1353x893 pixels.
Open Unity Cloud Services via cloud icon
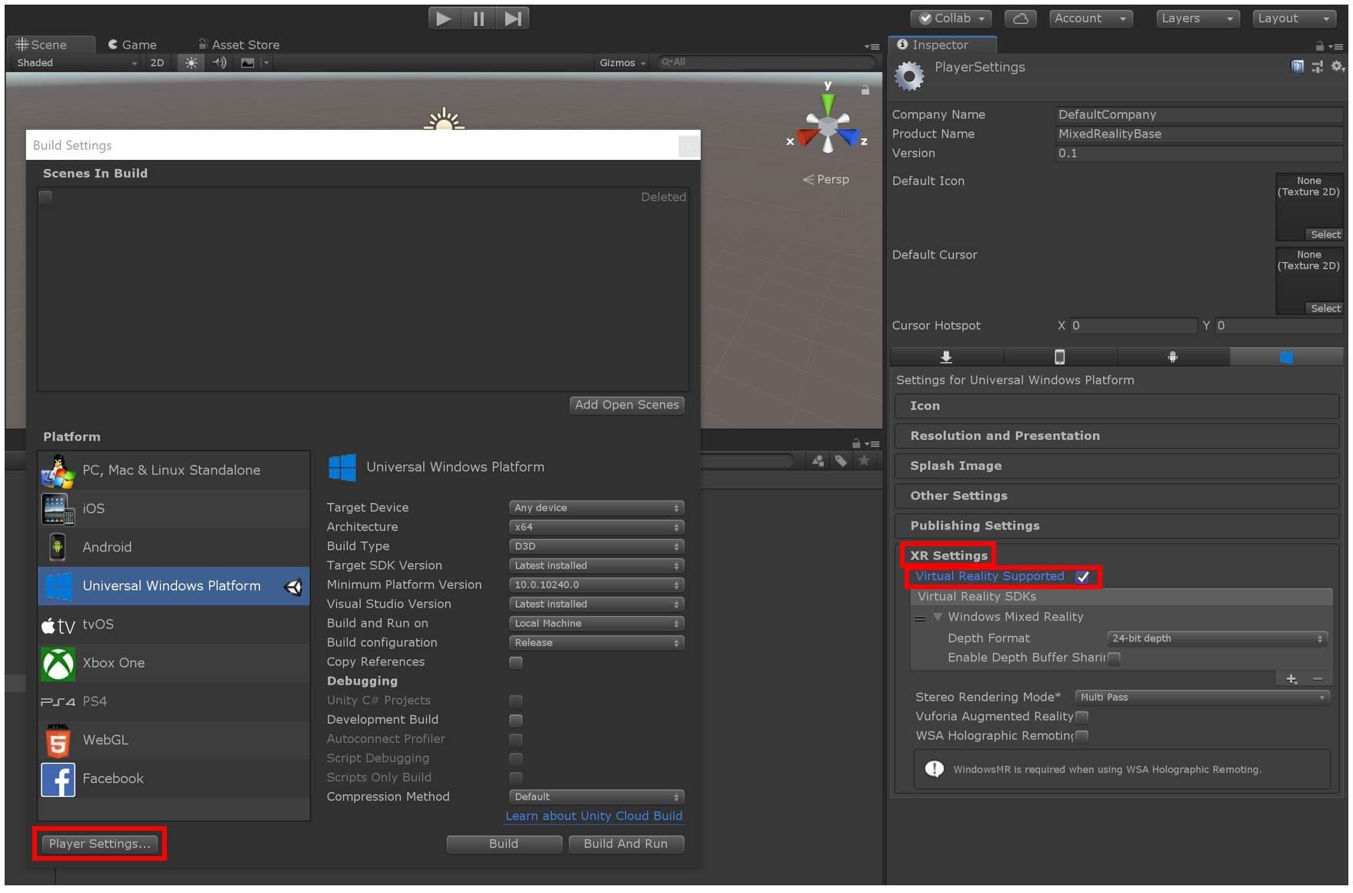[x=1021, y=18]
